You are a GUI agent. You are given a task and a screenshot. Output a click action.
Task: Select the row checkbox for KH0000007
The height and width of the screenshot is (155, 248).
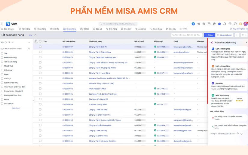click(x=40, y=47)
